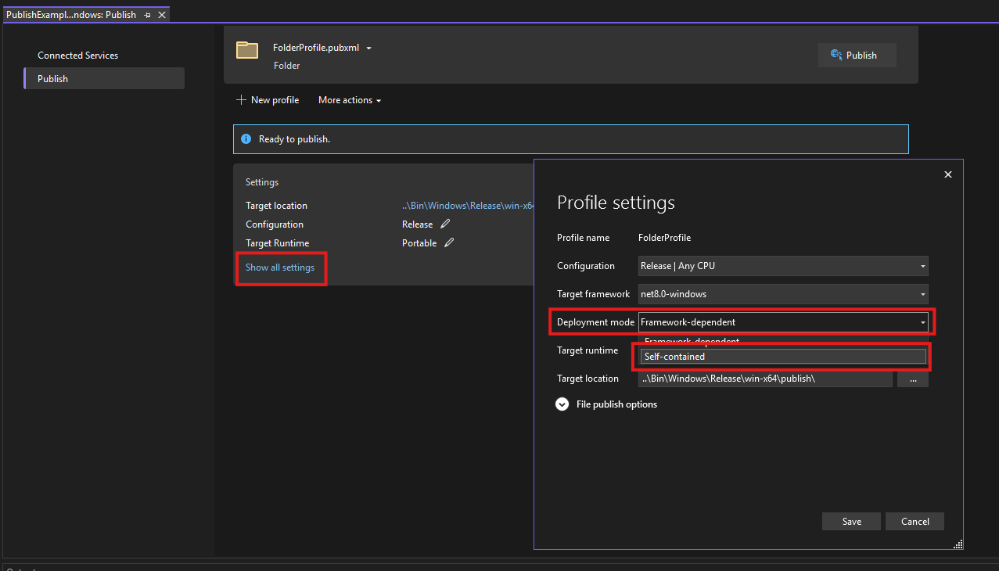
Task: Close the Profile settings dialog
Action: [947, 174]
